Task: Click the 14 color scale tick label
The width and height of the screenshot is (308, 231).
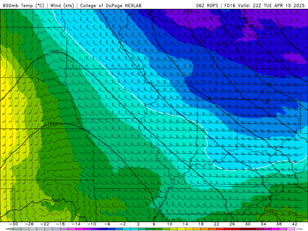Action: point(185,224)
